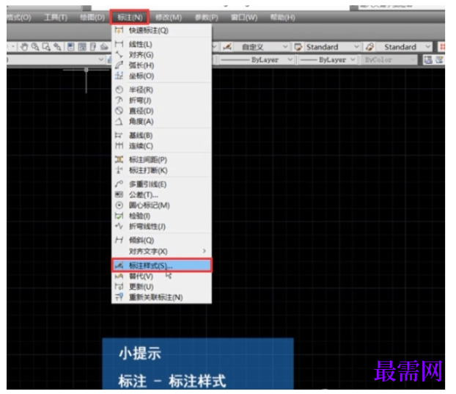Screen dimensions: 456x394
Task: Click the Zoom window icon
Action: pyautogui.click(x=46, y=47)
